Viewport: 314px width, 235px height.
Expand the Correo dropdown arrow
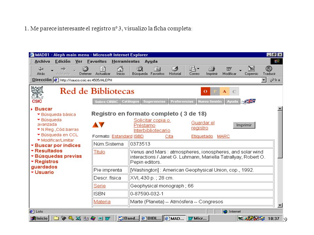tap(198, 69)
